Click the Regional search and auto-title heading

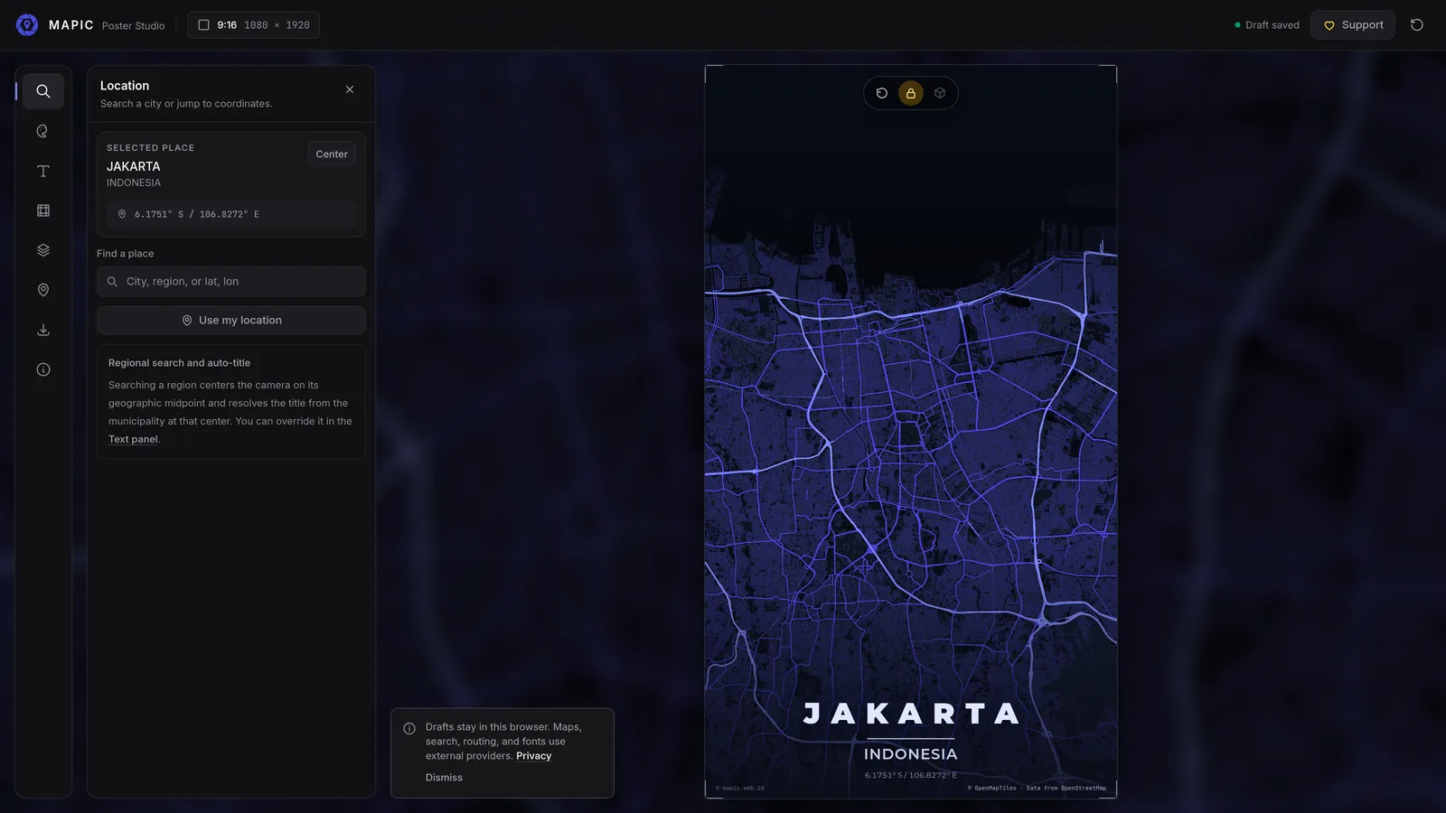179,363
